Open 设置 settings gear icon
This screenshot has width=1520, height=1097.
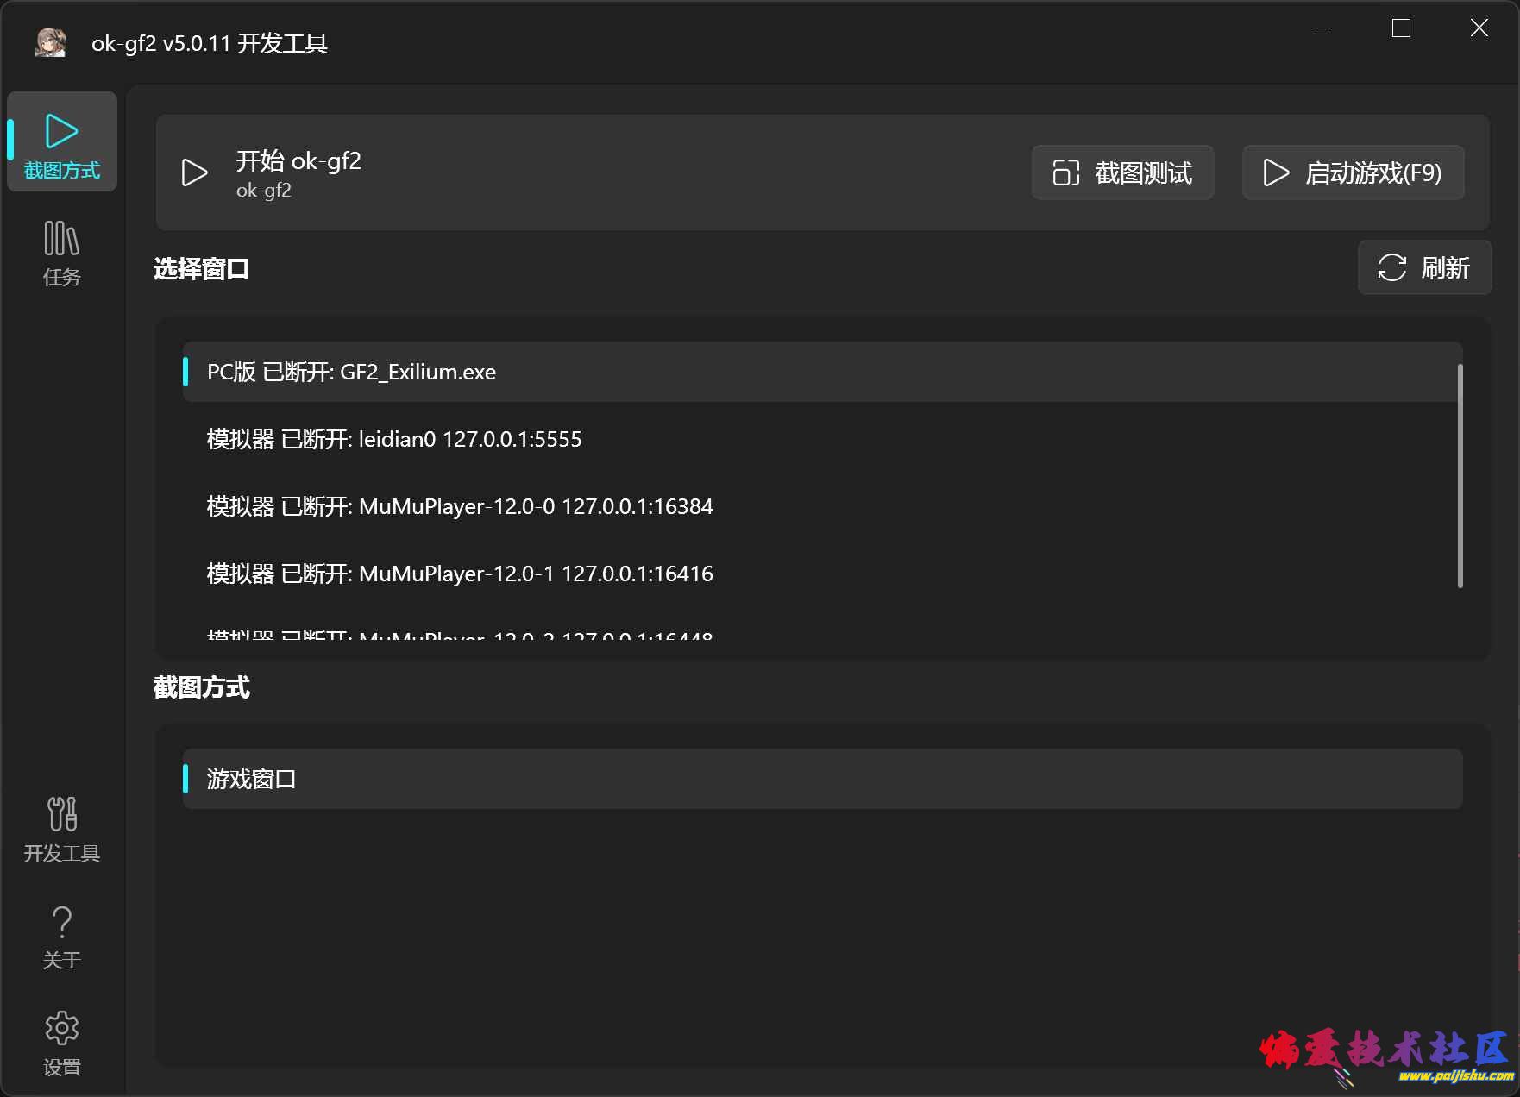tap(61, 1044)
